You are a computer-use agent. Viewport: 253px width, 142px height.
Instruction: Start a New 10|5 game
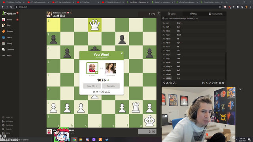92,86
